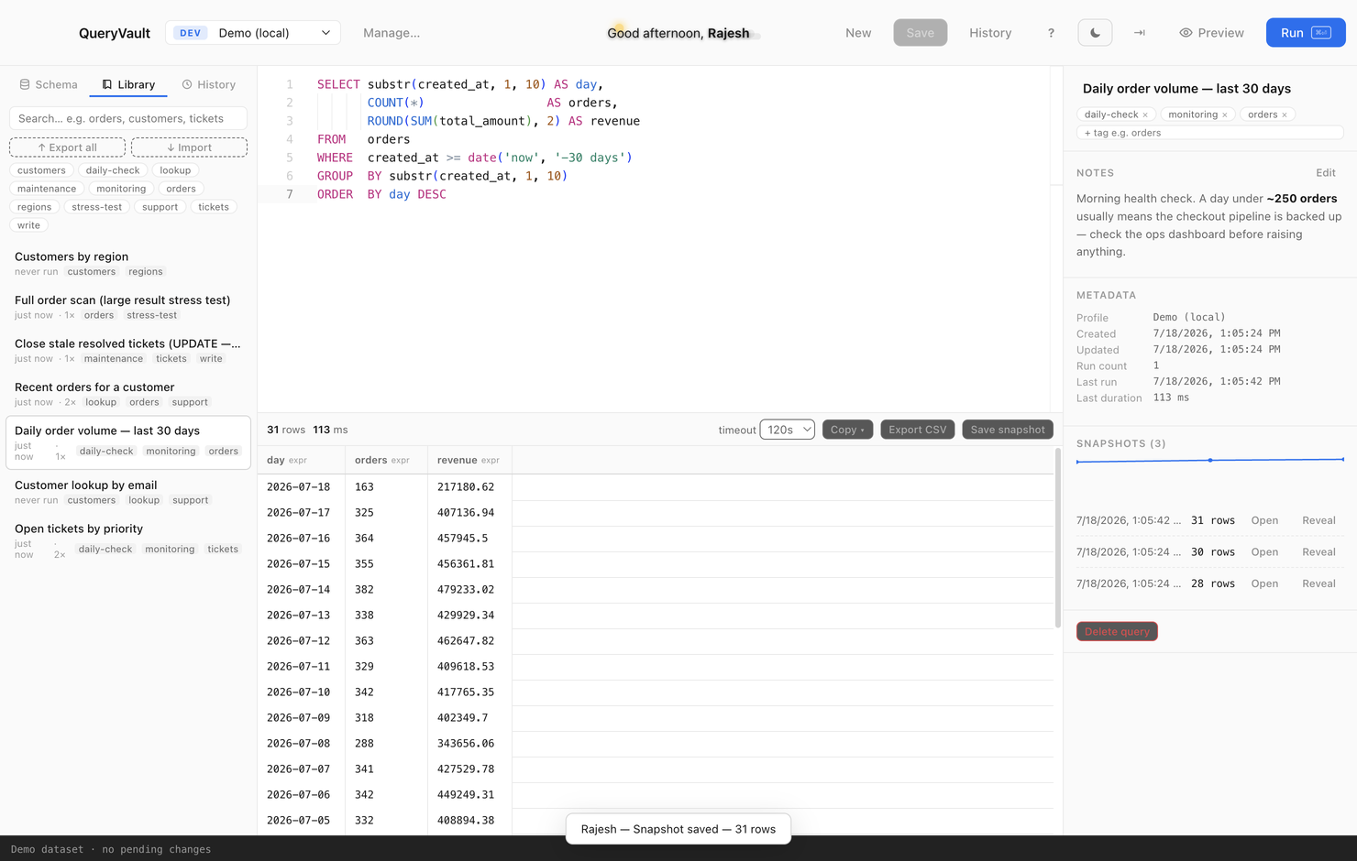Open History in top bar
Image resolution: width=1357 pixels, height=861 pixels.
(x=990, y=33)
